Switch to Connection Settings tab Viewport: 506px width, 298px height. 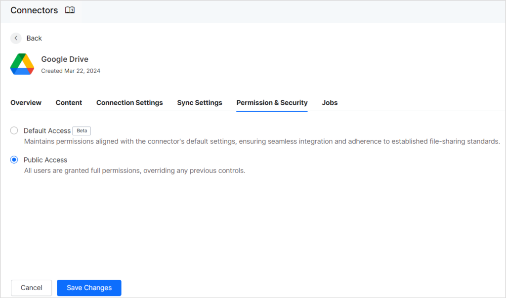[129, 102]
